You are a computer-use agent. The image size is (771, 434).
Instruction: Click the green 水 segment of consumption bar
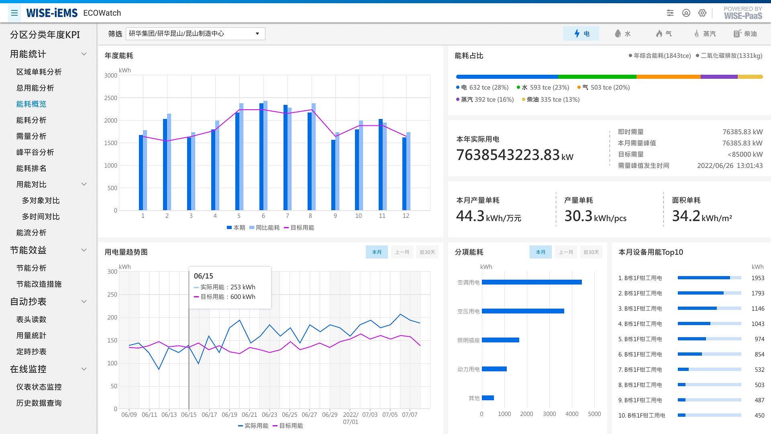coord(597,76)
